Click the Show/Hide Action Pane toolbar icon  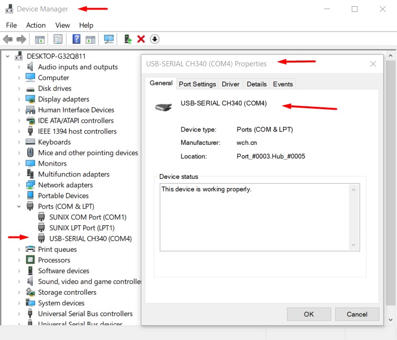coord(90,39)
